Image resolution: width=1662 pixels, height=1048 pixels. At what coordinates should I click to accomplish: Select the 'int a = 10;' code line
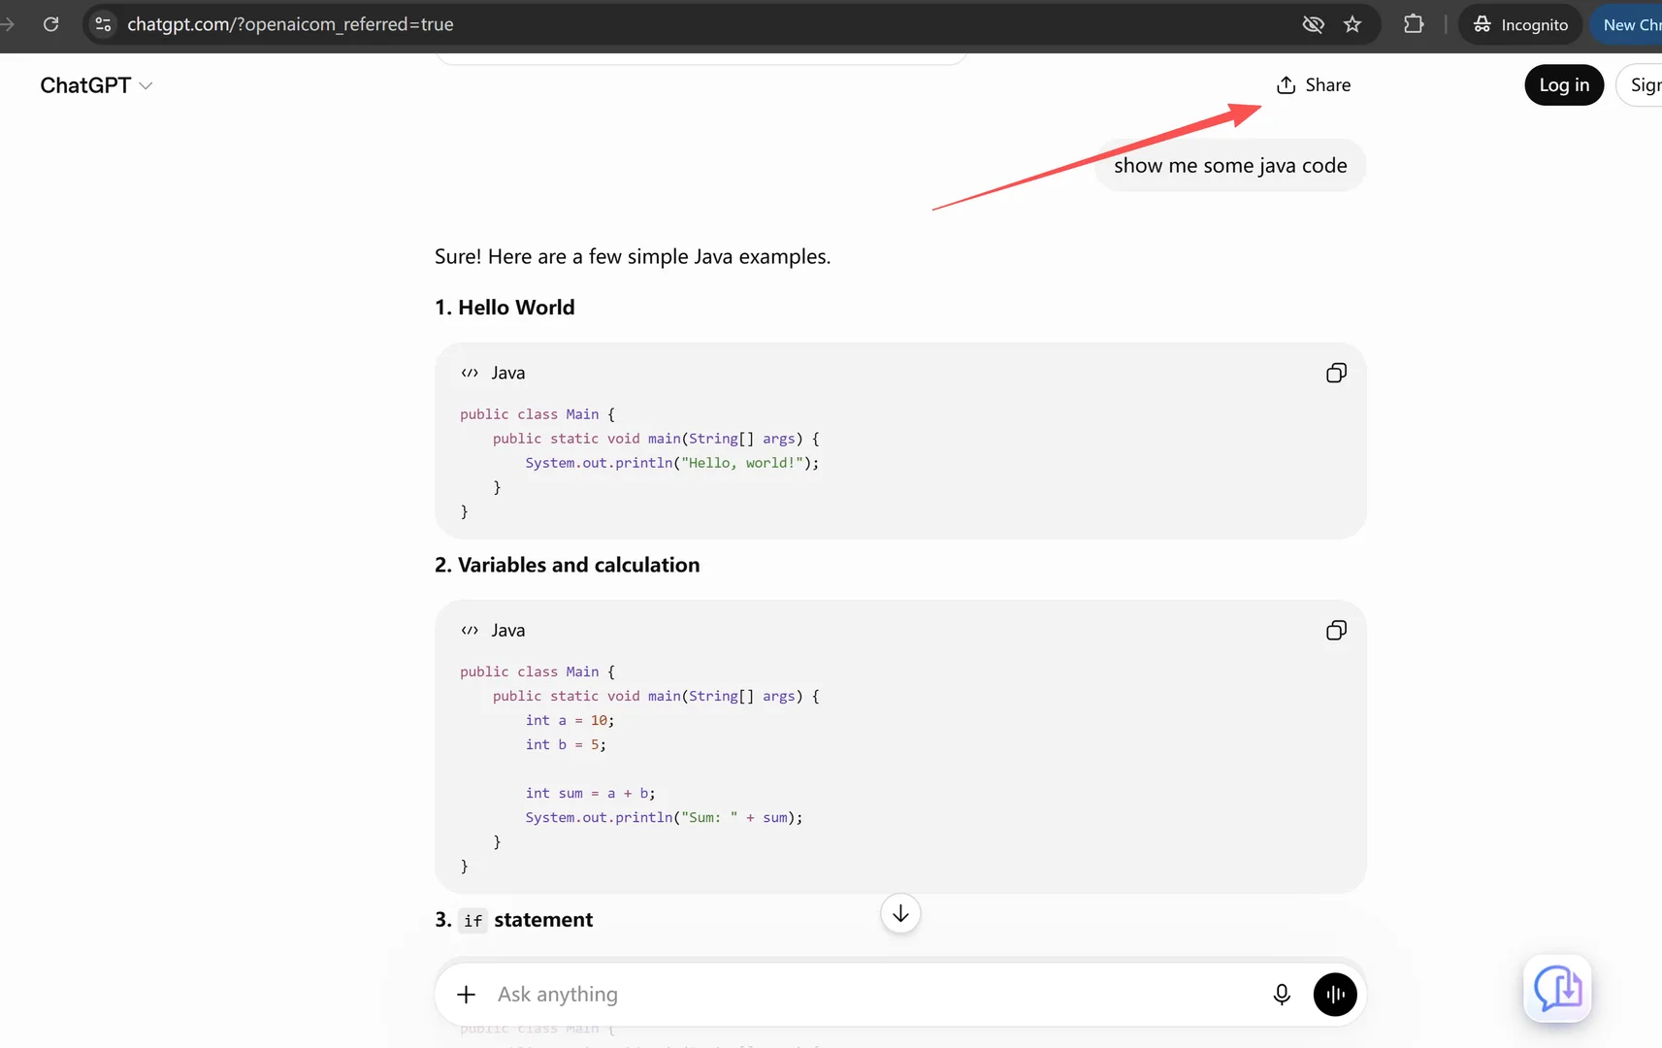pos(570,720)
